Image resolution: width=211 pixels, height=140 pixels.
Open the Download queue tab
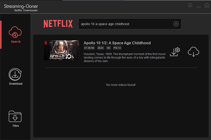pyautogui.click(x=15, y=77)
